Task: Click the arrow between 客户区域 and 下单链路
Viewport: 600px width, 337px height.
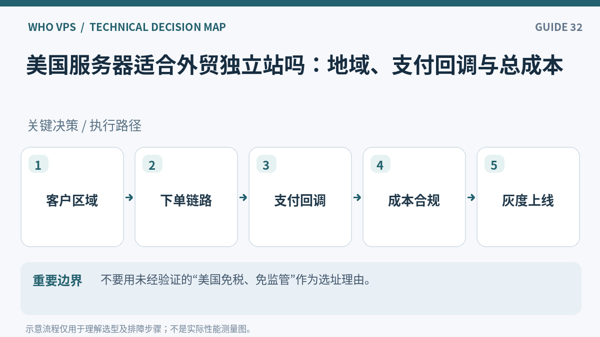Action: click(129, 197)
